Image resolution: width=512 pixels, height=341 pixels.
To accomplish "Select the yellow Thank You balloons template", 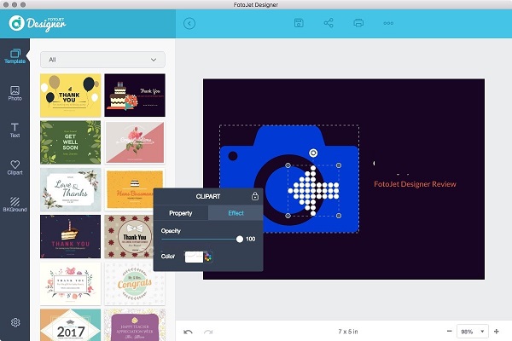I will point(71,95).
